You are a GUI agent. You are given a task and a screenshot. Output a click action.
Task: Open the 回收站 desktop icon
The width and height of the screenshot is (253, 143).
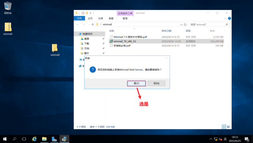click(x=8, y=8)
